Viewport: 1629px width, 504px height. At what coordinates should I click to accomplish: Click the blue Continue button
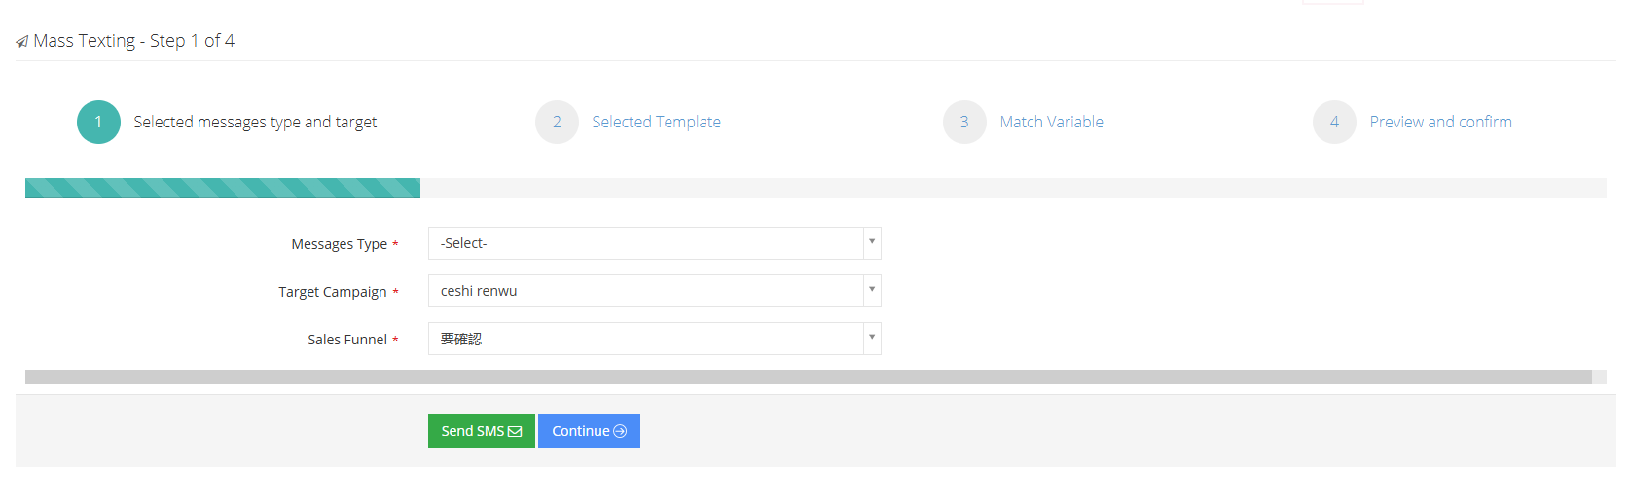(589, 431)
